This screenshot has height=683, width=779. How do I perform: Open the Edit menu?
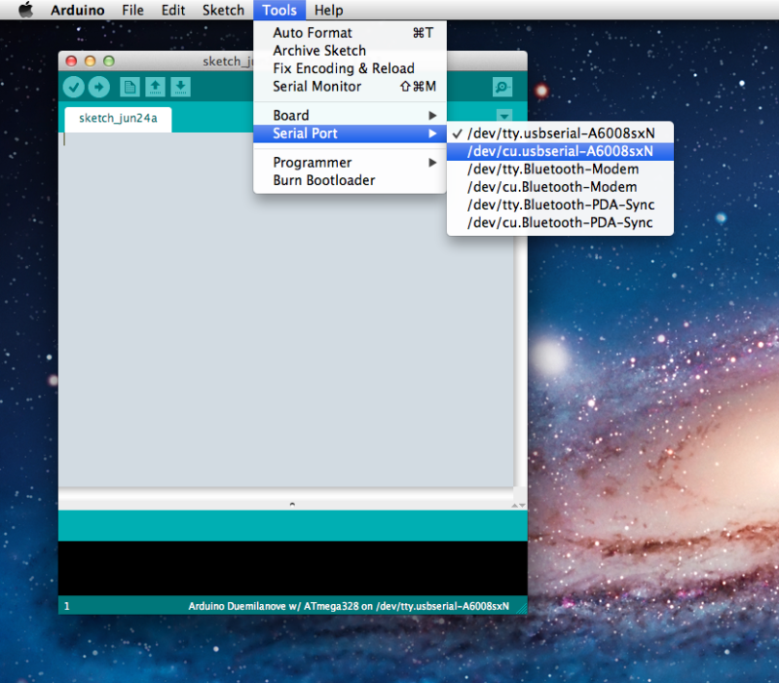point(173,10)
